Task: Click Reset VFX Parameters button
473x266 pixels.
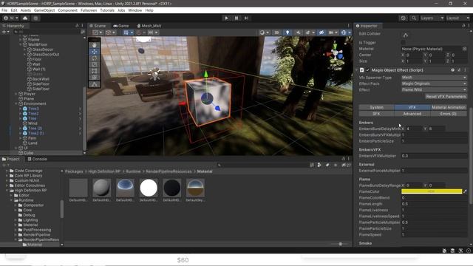Action: 446,97
